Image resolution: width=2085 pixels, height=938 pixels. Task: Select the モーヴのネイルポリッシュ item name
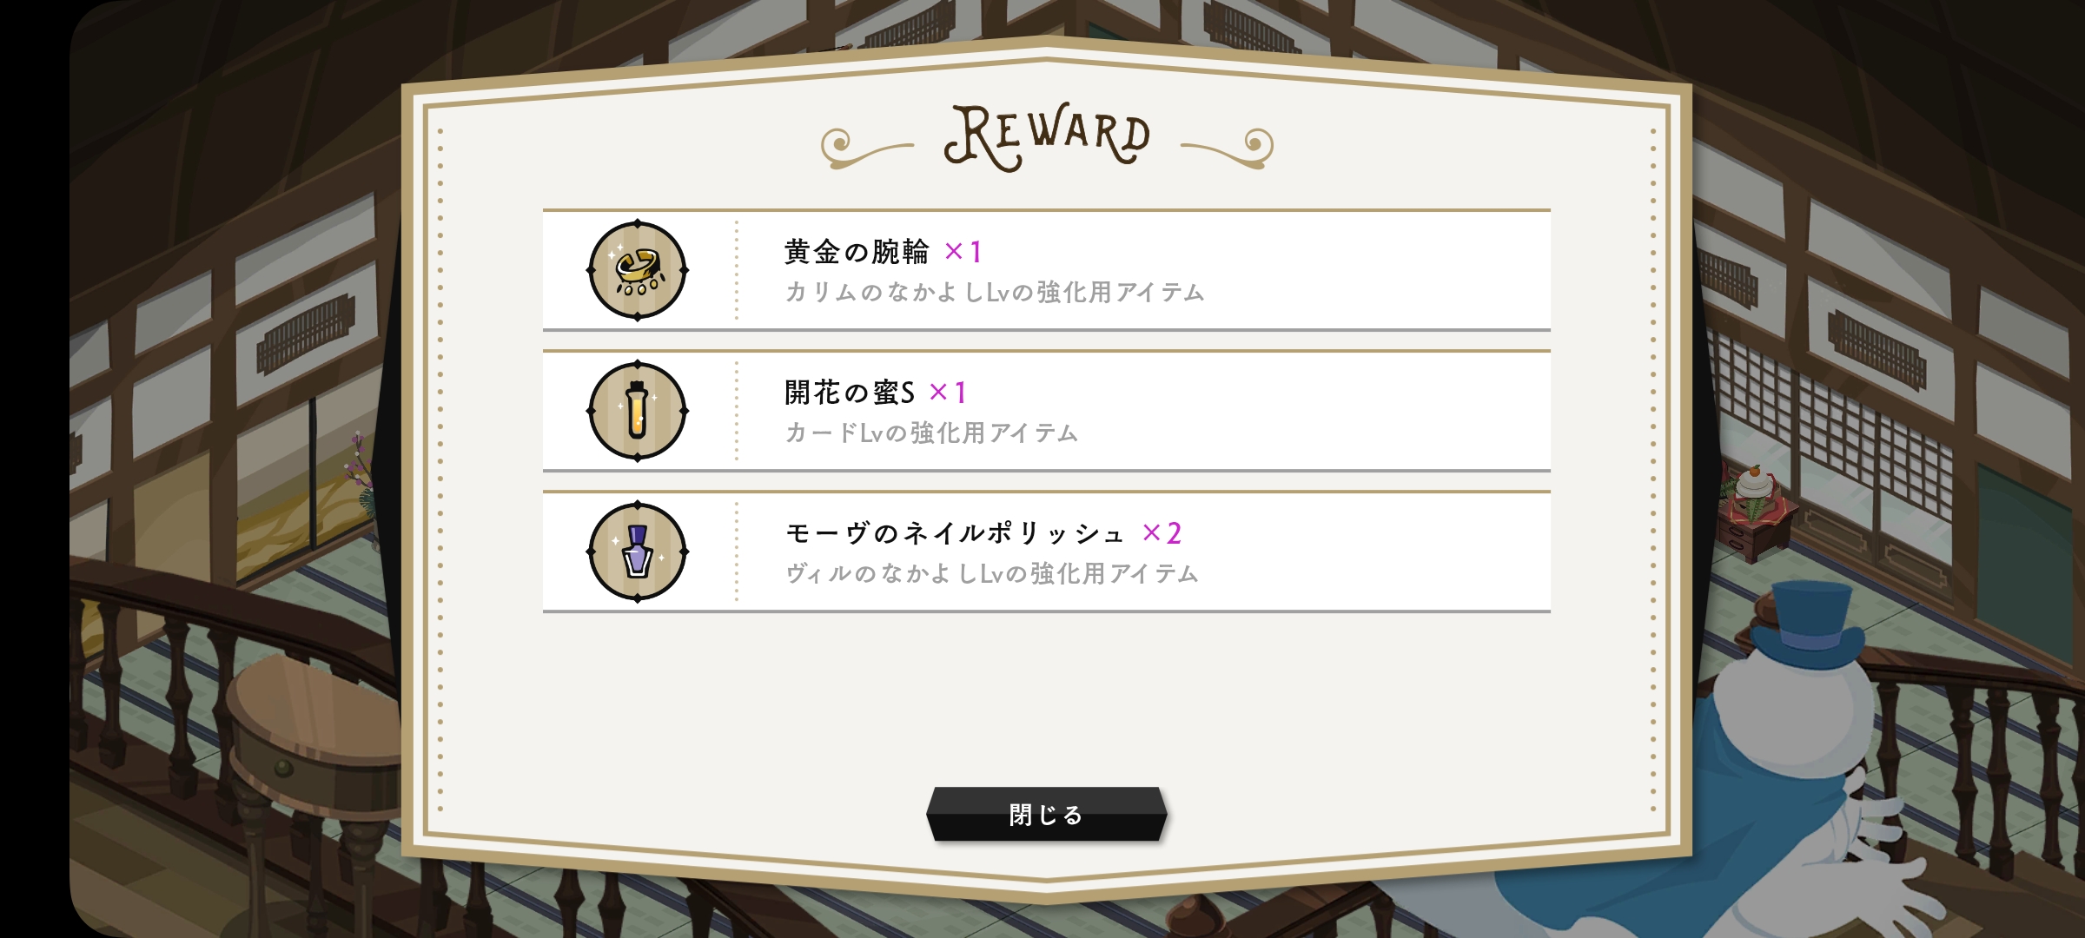(x=954, y=533)
